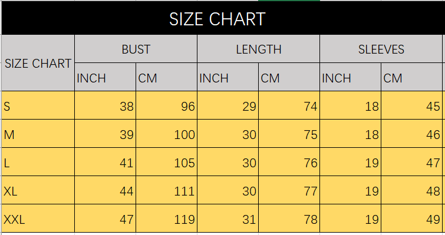The height and width of the screenshot is (235, 445).
Task: Click the SLEEVES header cell
Action: pos(381,49)
